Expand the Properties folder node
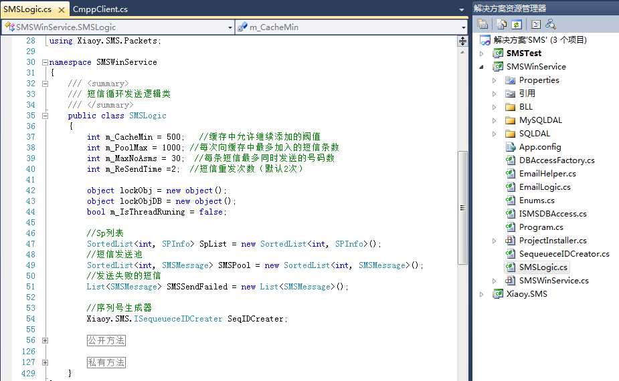Image resolution: width=619 pixels, height=381 pixels. point(494,80)
